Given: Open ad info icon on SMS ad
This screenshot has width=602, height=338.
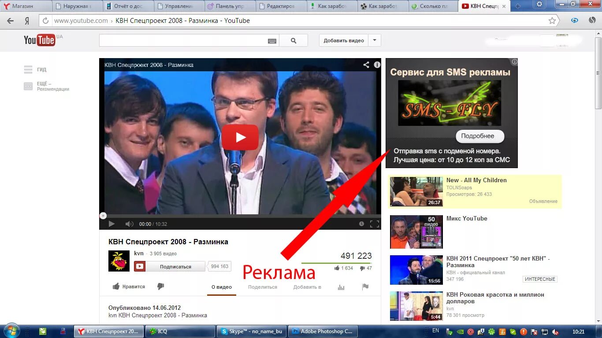Looking at the screenshot, I should pos(514,62).
